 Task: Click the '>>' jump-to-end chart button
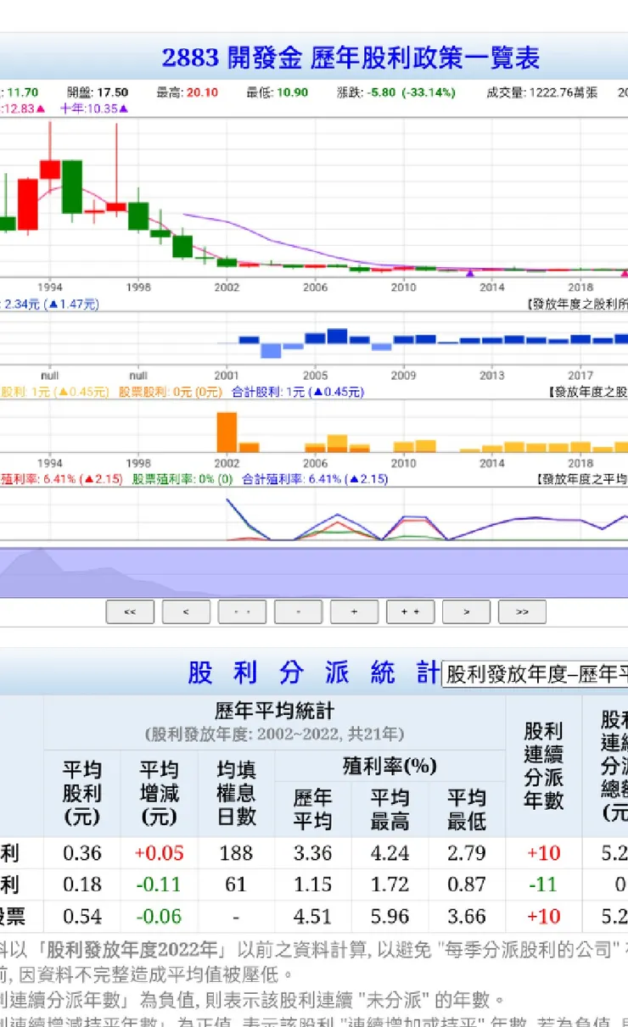[x=522, y=611]
